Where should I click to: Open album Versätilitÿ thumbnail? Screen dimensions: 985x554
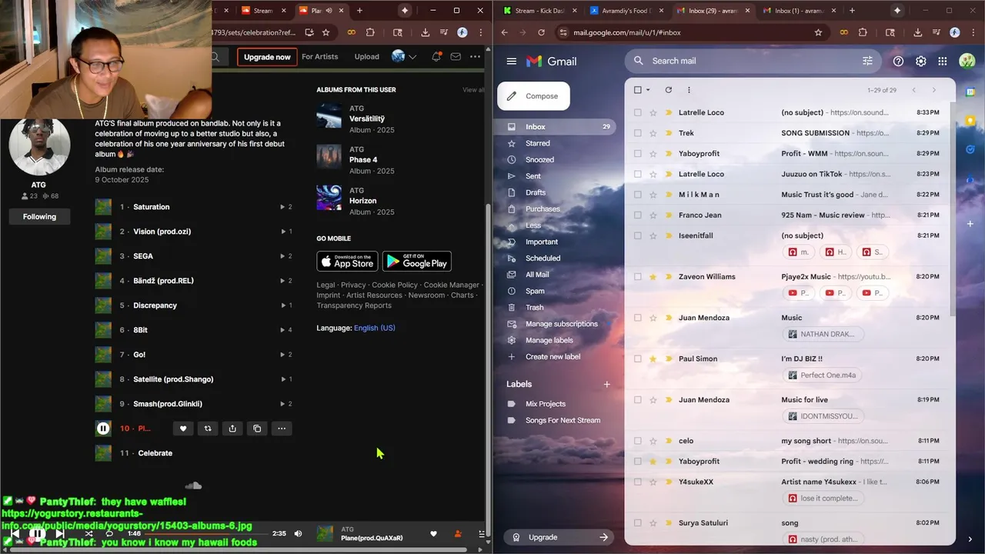329,115
